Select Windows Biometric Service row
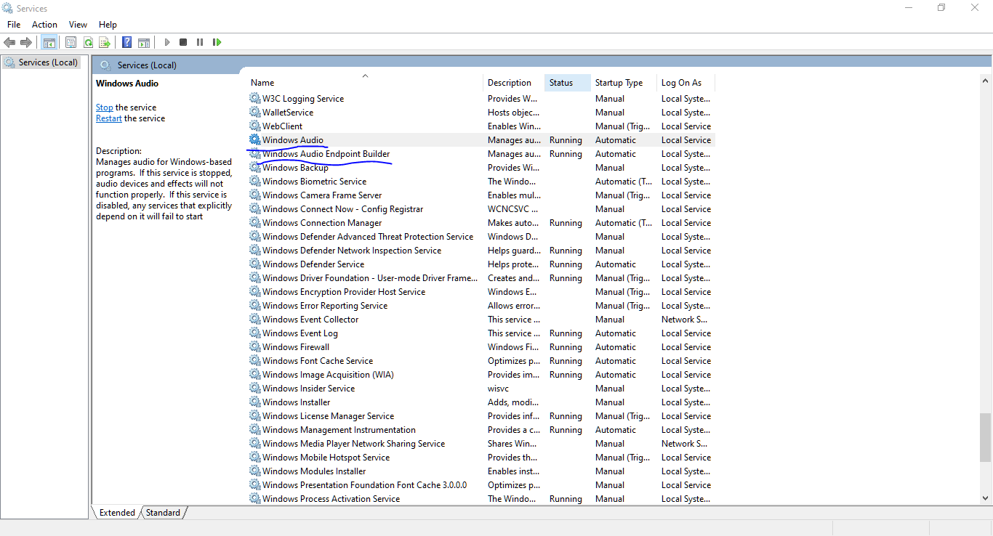 [481, 182]
